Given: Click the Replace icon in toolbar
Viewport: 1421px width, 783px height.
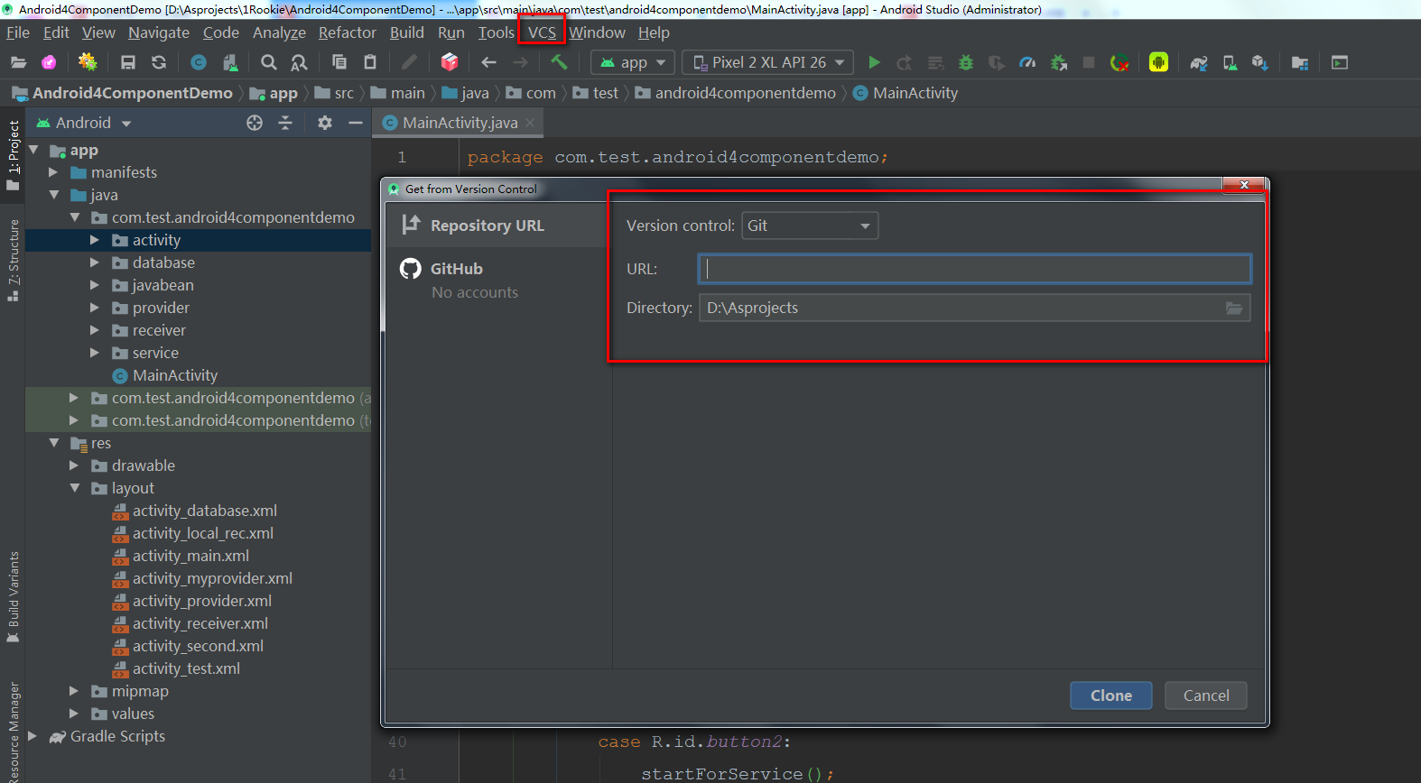Looking at the screenshot, I should click(x=299, y=62).
